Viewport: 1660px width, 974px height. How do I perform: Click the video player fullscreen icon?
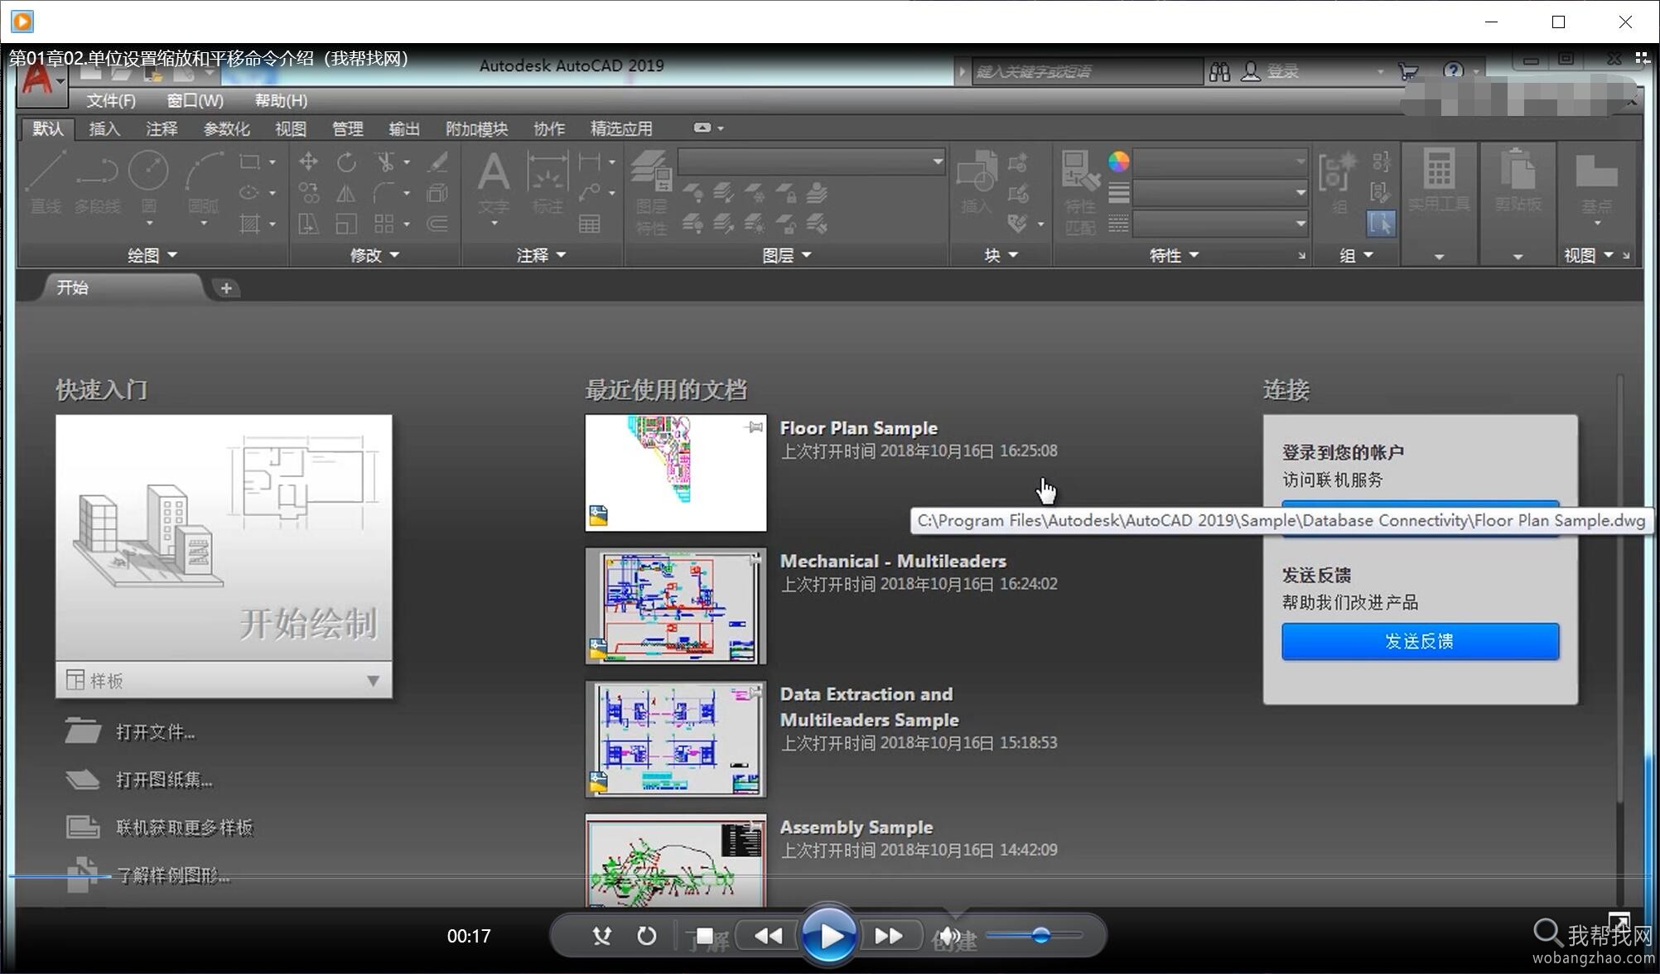tap(1619, 921)
